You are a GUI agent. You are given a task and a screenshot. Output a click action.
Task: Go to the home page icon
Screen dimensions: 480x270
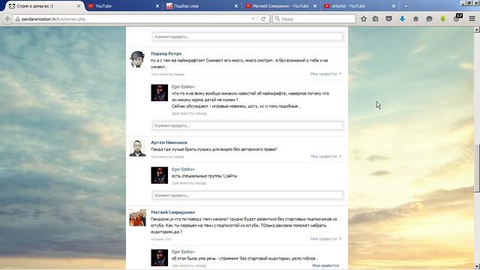pos(415,19)
